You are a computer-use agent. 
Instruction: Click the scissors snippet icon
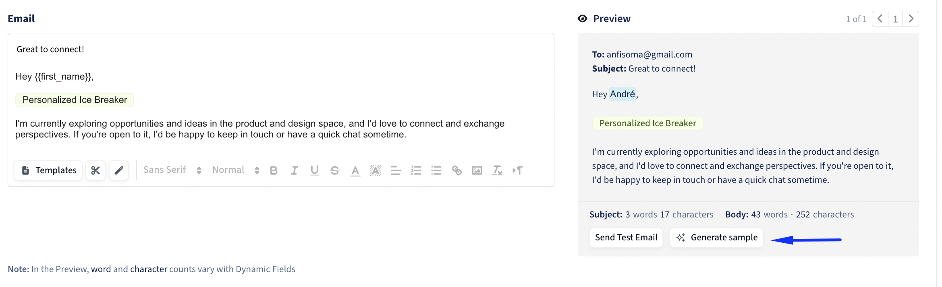coord(95,170)
